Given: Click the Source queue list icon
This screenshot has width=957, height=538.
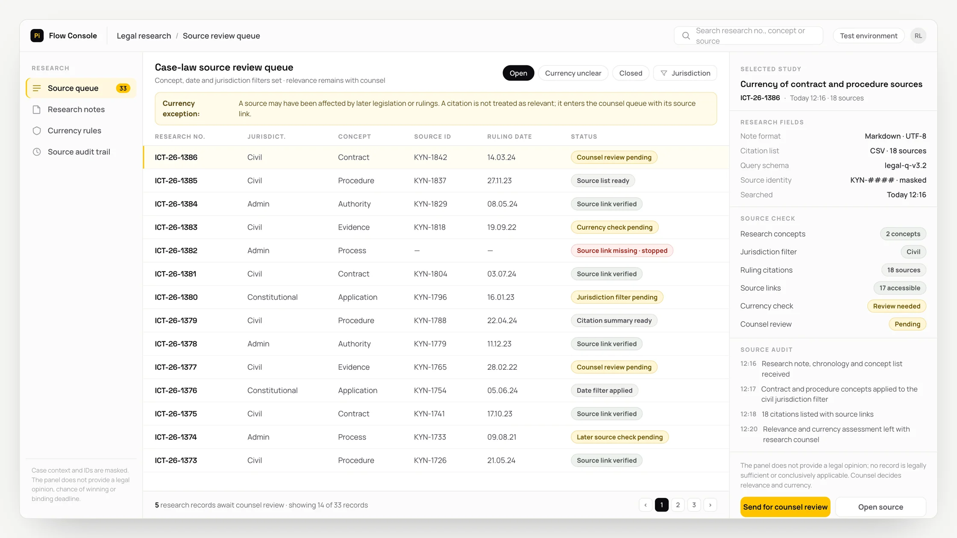Looking at the screenshot, I should (37, 88).
